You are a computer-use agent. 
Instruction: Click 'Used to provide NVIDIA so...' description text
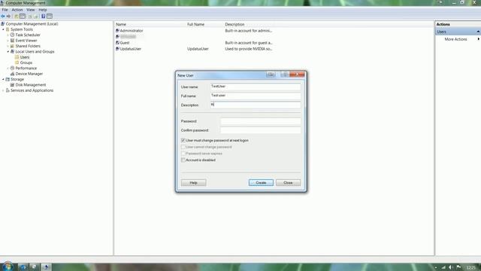(249, 48)
